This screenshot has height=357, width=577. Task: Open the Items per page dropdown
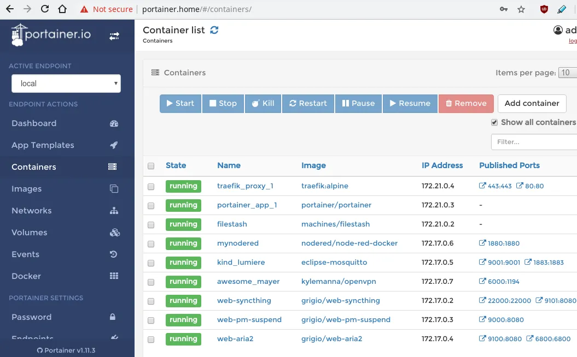coord(568,73)
